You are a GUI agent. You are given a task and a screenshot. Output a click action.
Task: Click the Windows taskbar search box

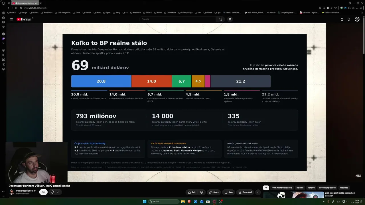point(164,202)
